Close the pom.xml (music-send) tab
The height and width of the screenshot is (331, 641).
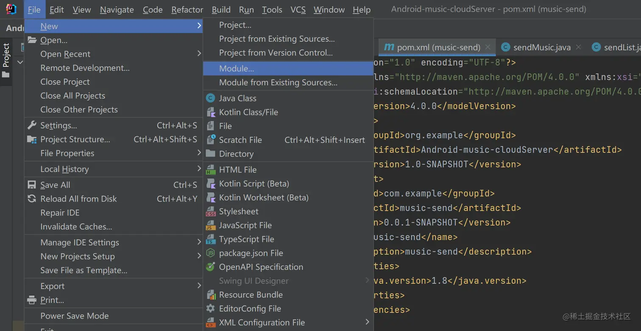click(488, 47)
